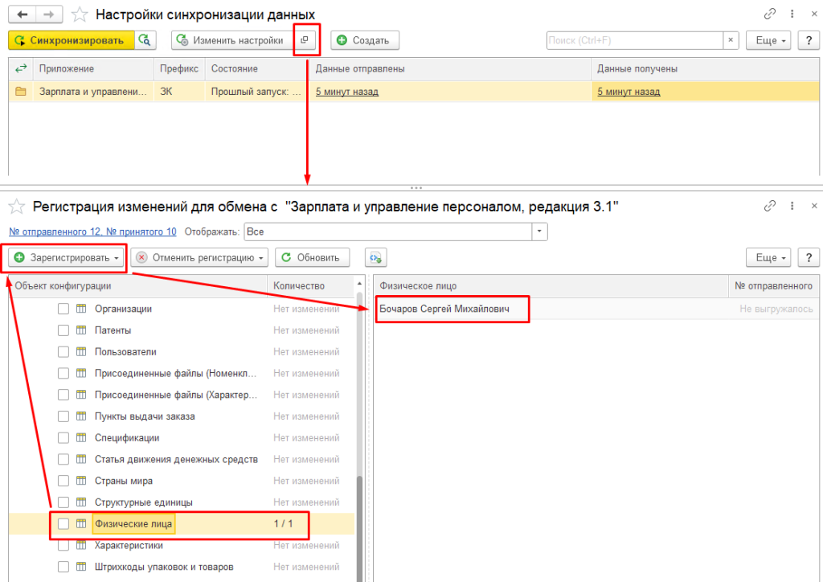Select the Бочаров Сергей Михайлович row
Image resolution: width=823 pixels, height=582 pixels.
tap(452, 309)
